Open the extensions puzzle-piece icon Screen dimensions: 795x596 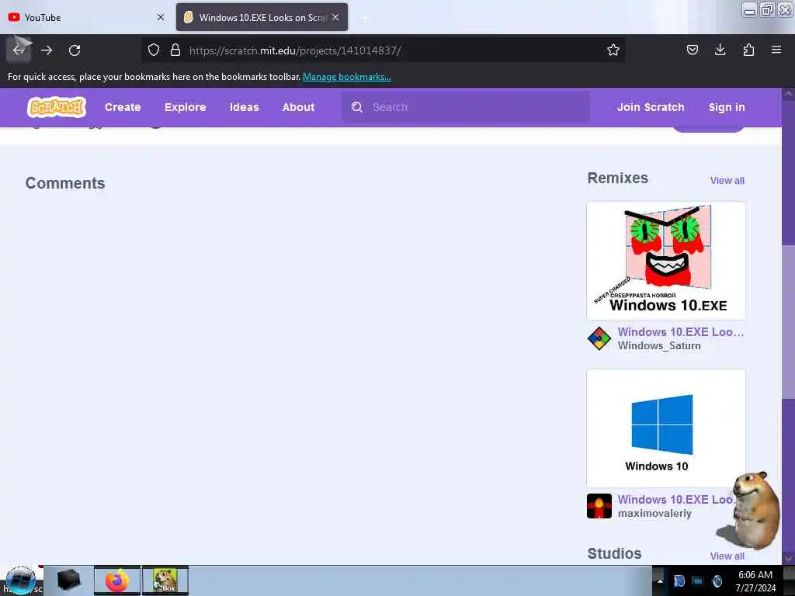(x=748, y=50)
